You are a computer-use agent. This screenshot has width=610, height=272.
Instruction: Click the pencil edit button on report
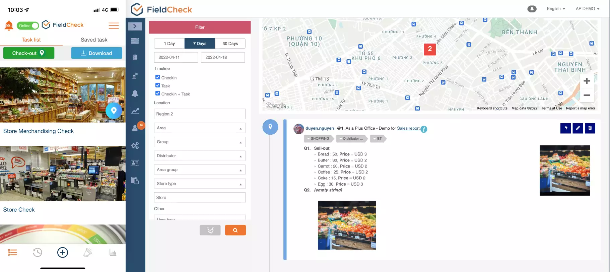pos(578,128)
